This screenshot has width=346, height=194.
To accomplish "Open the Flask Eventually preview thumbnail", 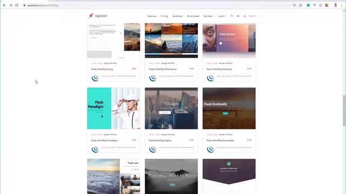I will [229, 108].
